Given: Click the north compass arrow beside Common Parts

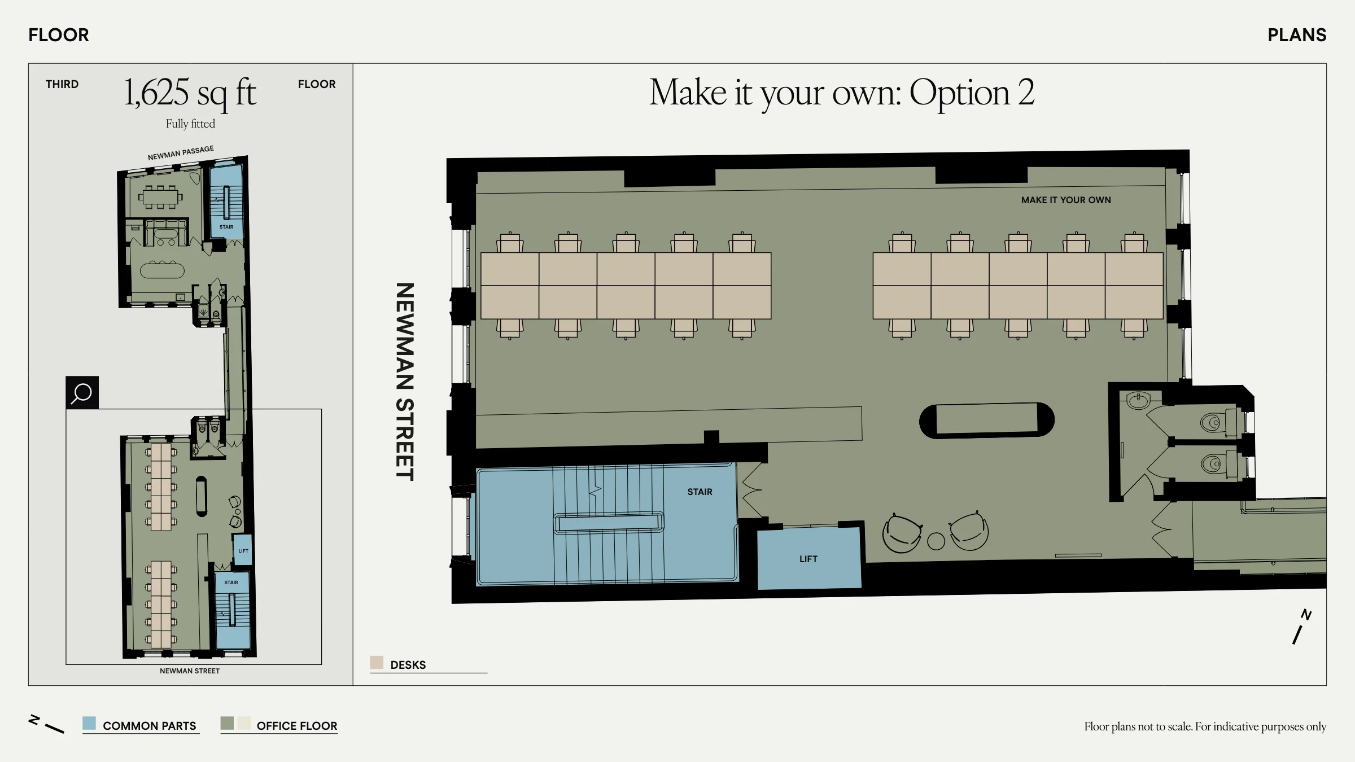Looking at the screenshot, I should (46, 724).
